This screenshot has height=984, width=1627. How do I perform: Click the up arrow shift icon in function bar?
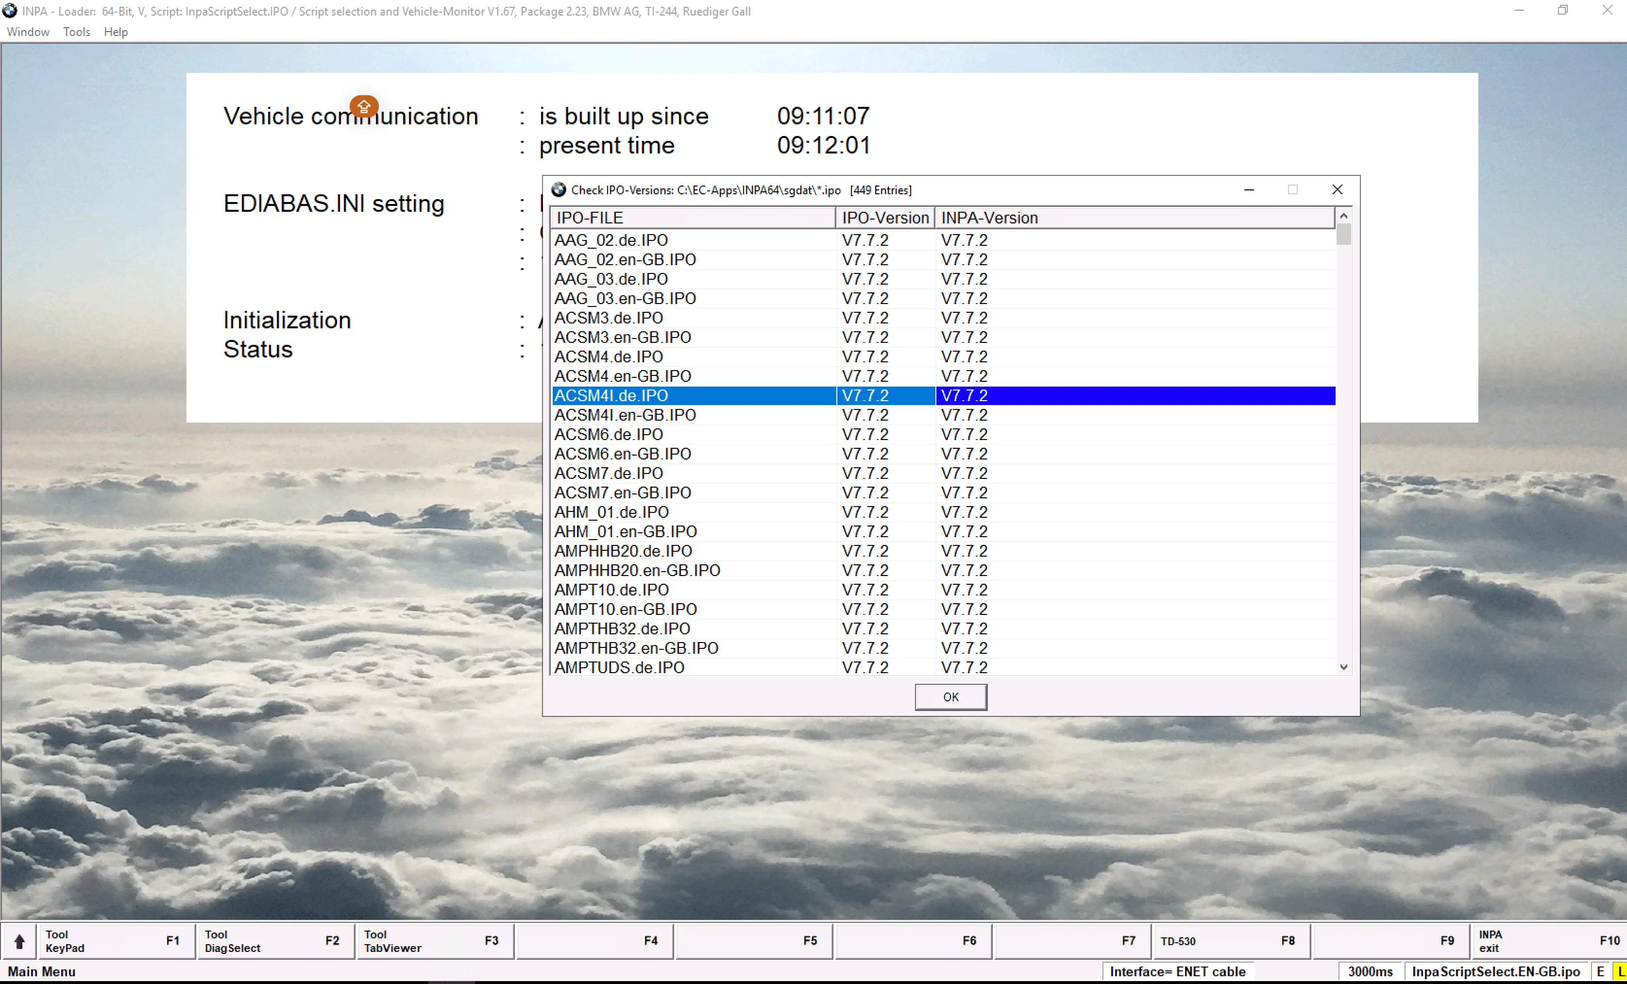pyautogui.click(x=19, y=941)
